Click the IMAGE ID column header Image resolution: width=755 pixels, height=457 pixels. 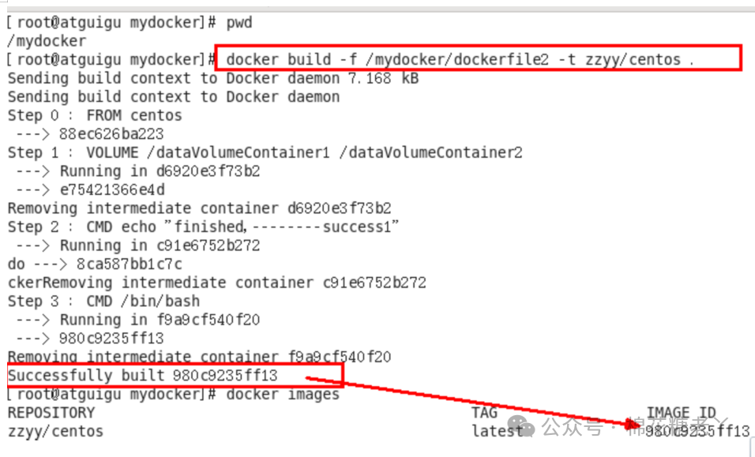(x=681, y=413)
